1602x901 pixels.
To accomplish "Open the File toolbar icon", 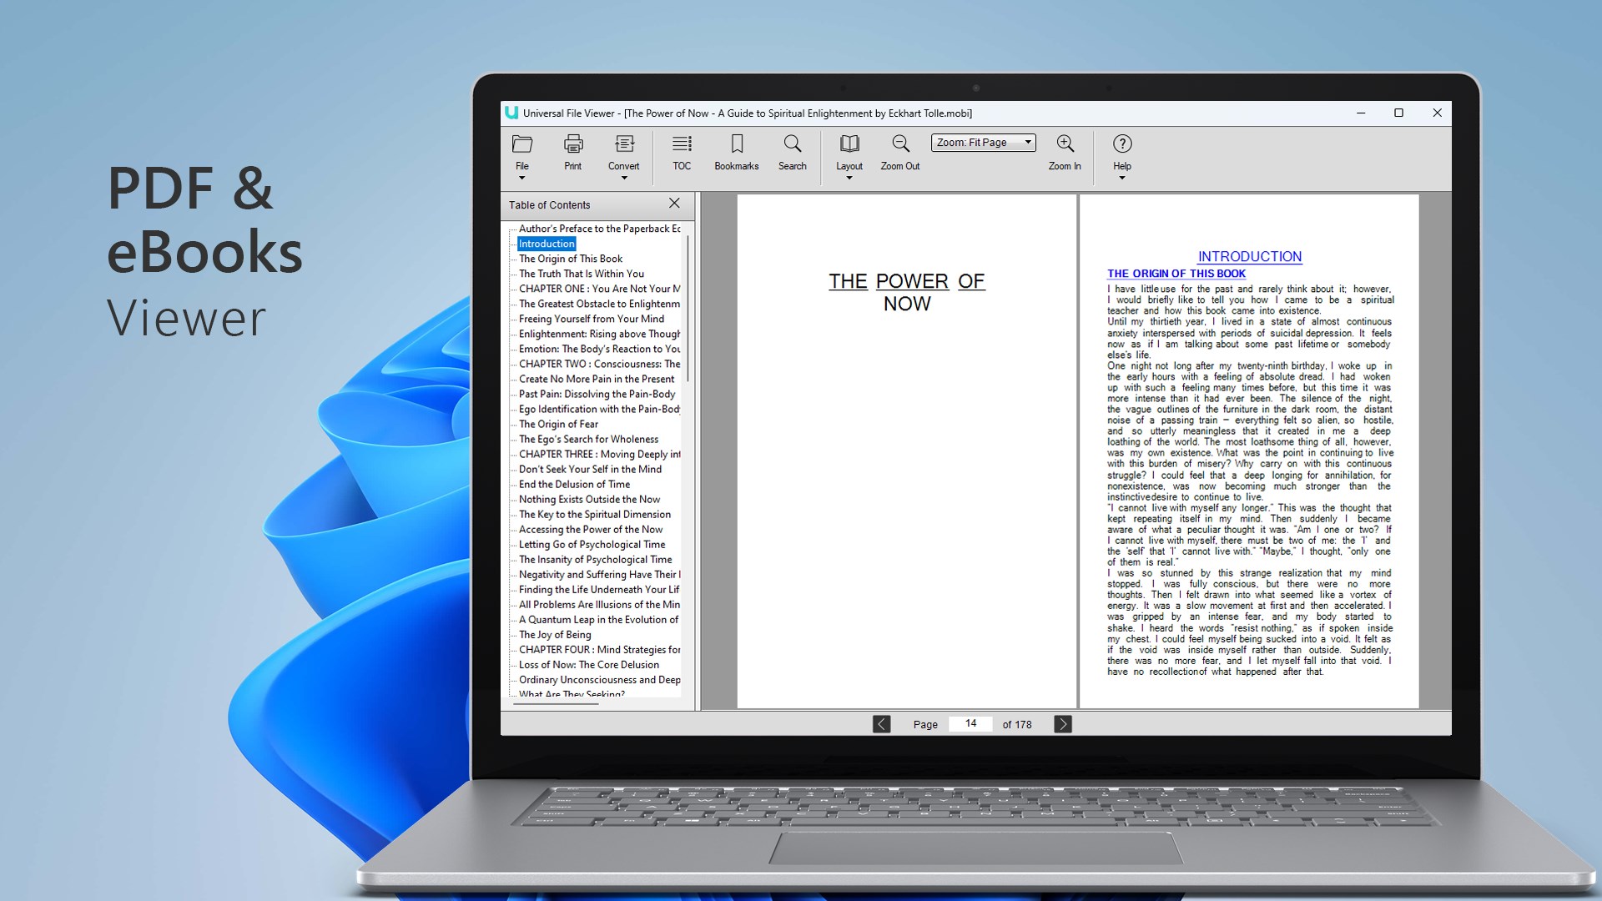I will pyautogui.click(x=522, y=144).
